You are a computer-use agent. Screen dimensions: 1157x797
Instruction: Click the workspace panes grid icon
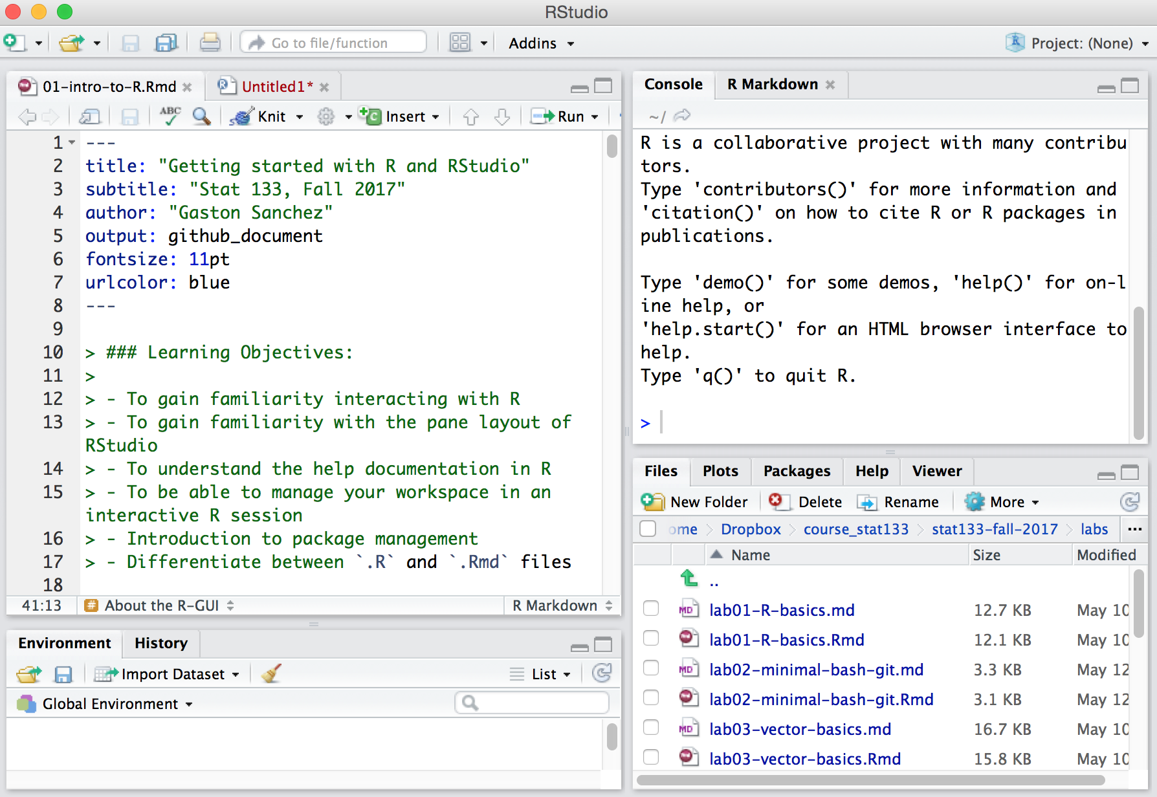[x=459, y=43]
